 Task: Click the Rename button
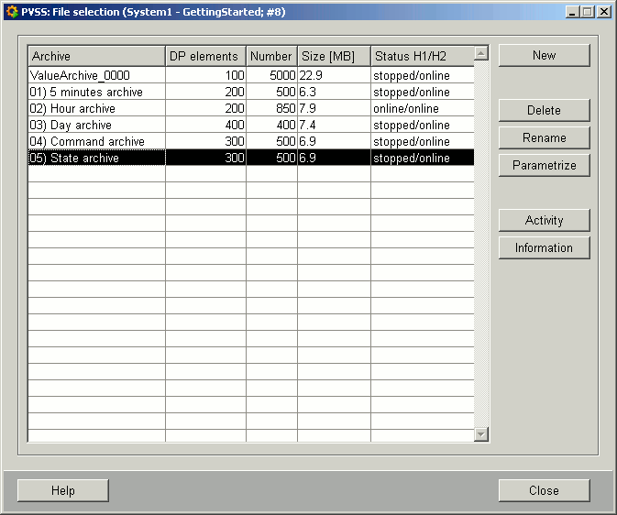pyautogui.click(x=544, y=138)
